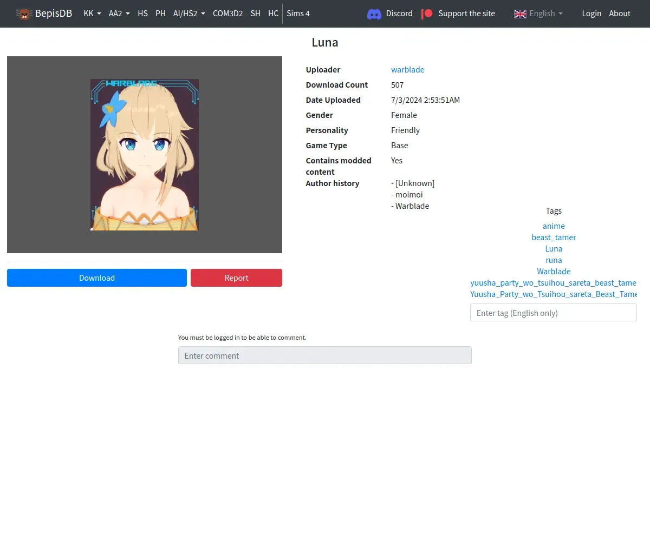Open uploader warblade's profile

click(x=407, y=69)
